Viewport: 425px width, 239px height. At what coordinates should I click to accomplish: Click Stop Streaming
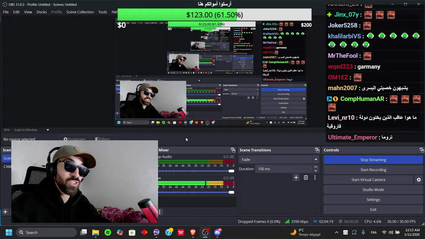coord(373,160)
